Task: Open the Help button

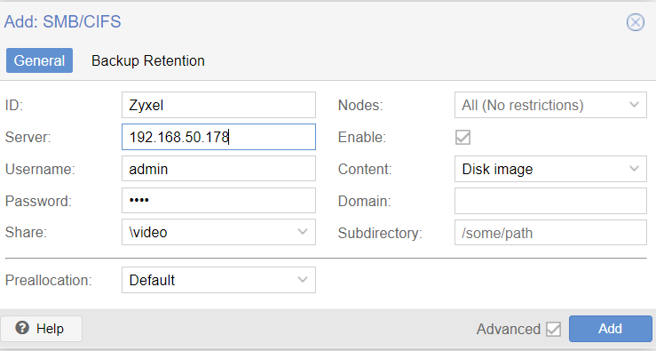Action: 41,329
